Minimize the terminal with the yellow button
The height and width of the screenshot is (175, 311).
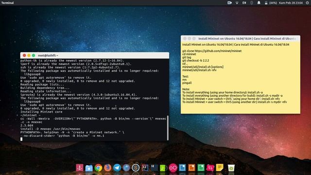tap(29, 55)
